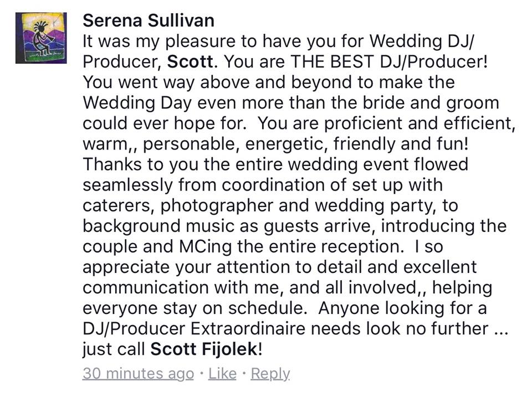Click the bold tagged name Scott
The width and height of the screenshot is (532, 397).
pos(190,61)
